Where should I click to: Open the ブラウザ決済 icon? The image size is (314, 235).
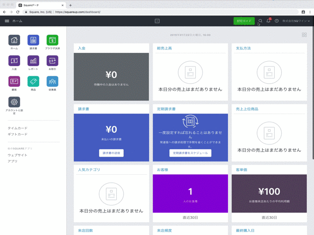(x=52, y=41)
